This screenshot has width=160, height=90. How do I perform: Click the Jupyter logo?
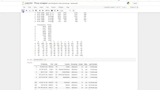coord(27,3)
